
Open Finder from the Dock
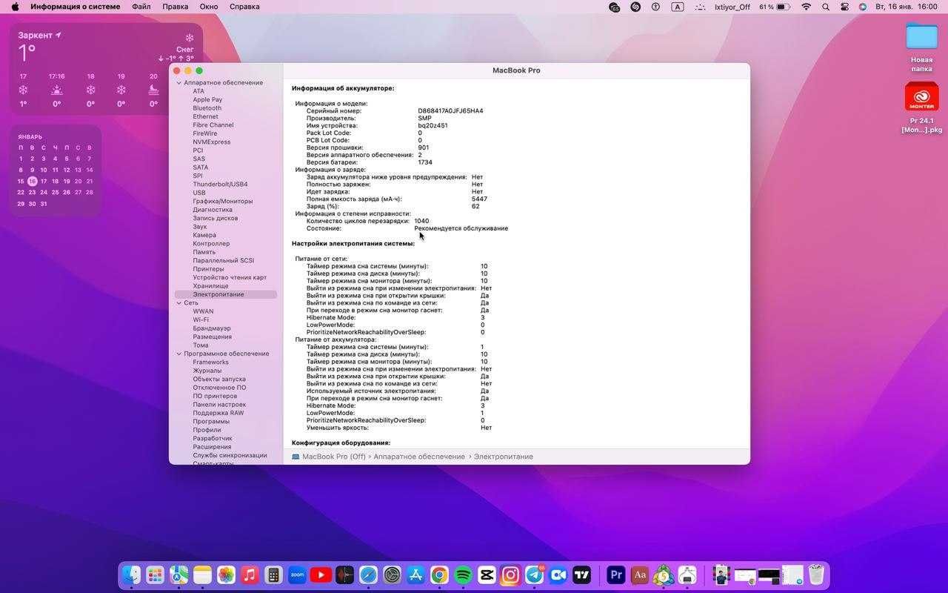(x=131, y=574)
